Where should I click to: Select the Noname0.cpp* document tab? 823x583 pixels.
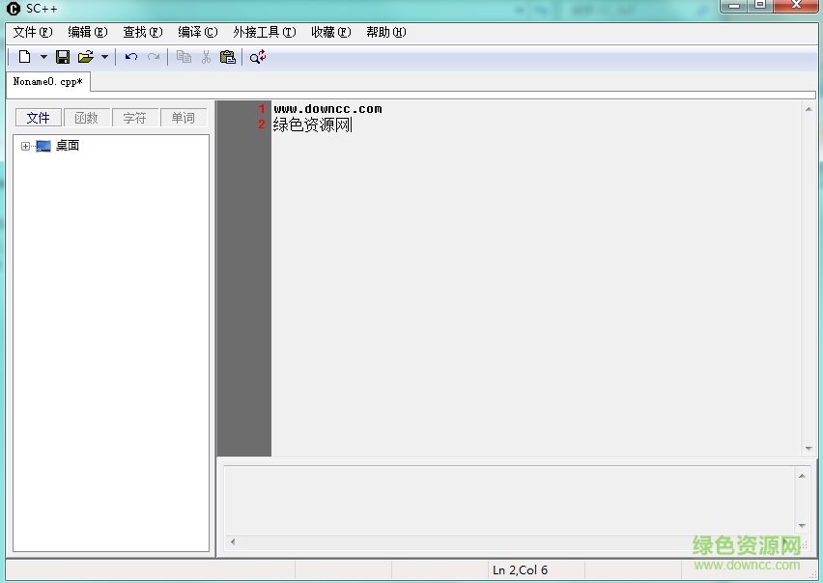click(x=45, y=82)
